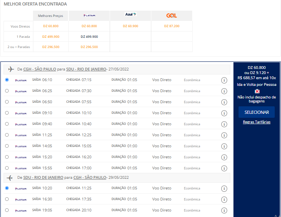
Task: Open info icon for 19:05 return flight
Action: (x=224, y=210)
